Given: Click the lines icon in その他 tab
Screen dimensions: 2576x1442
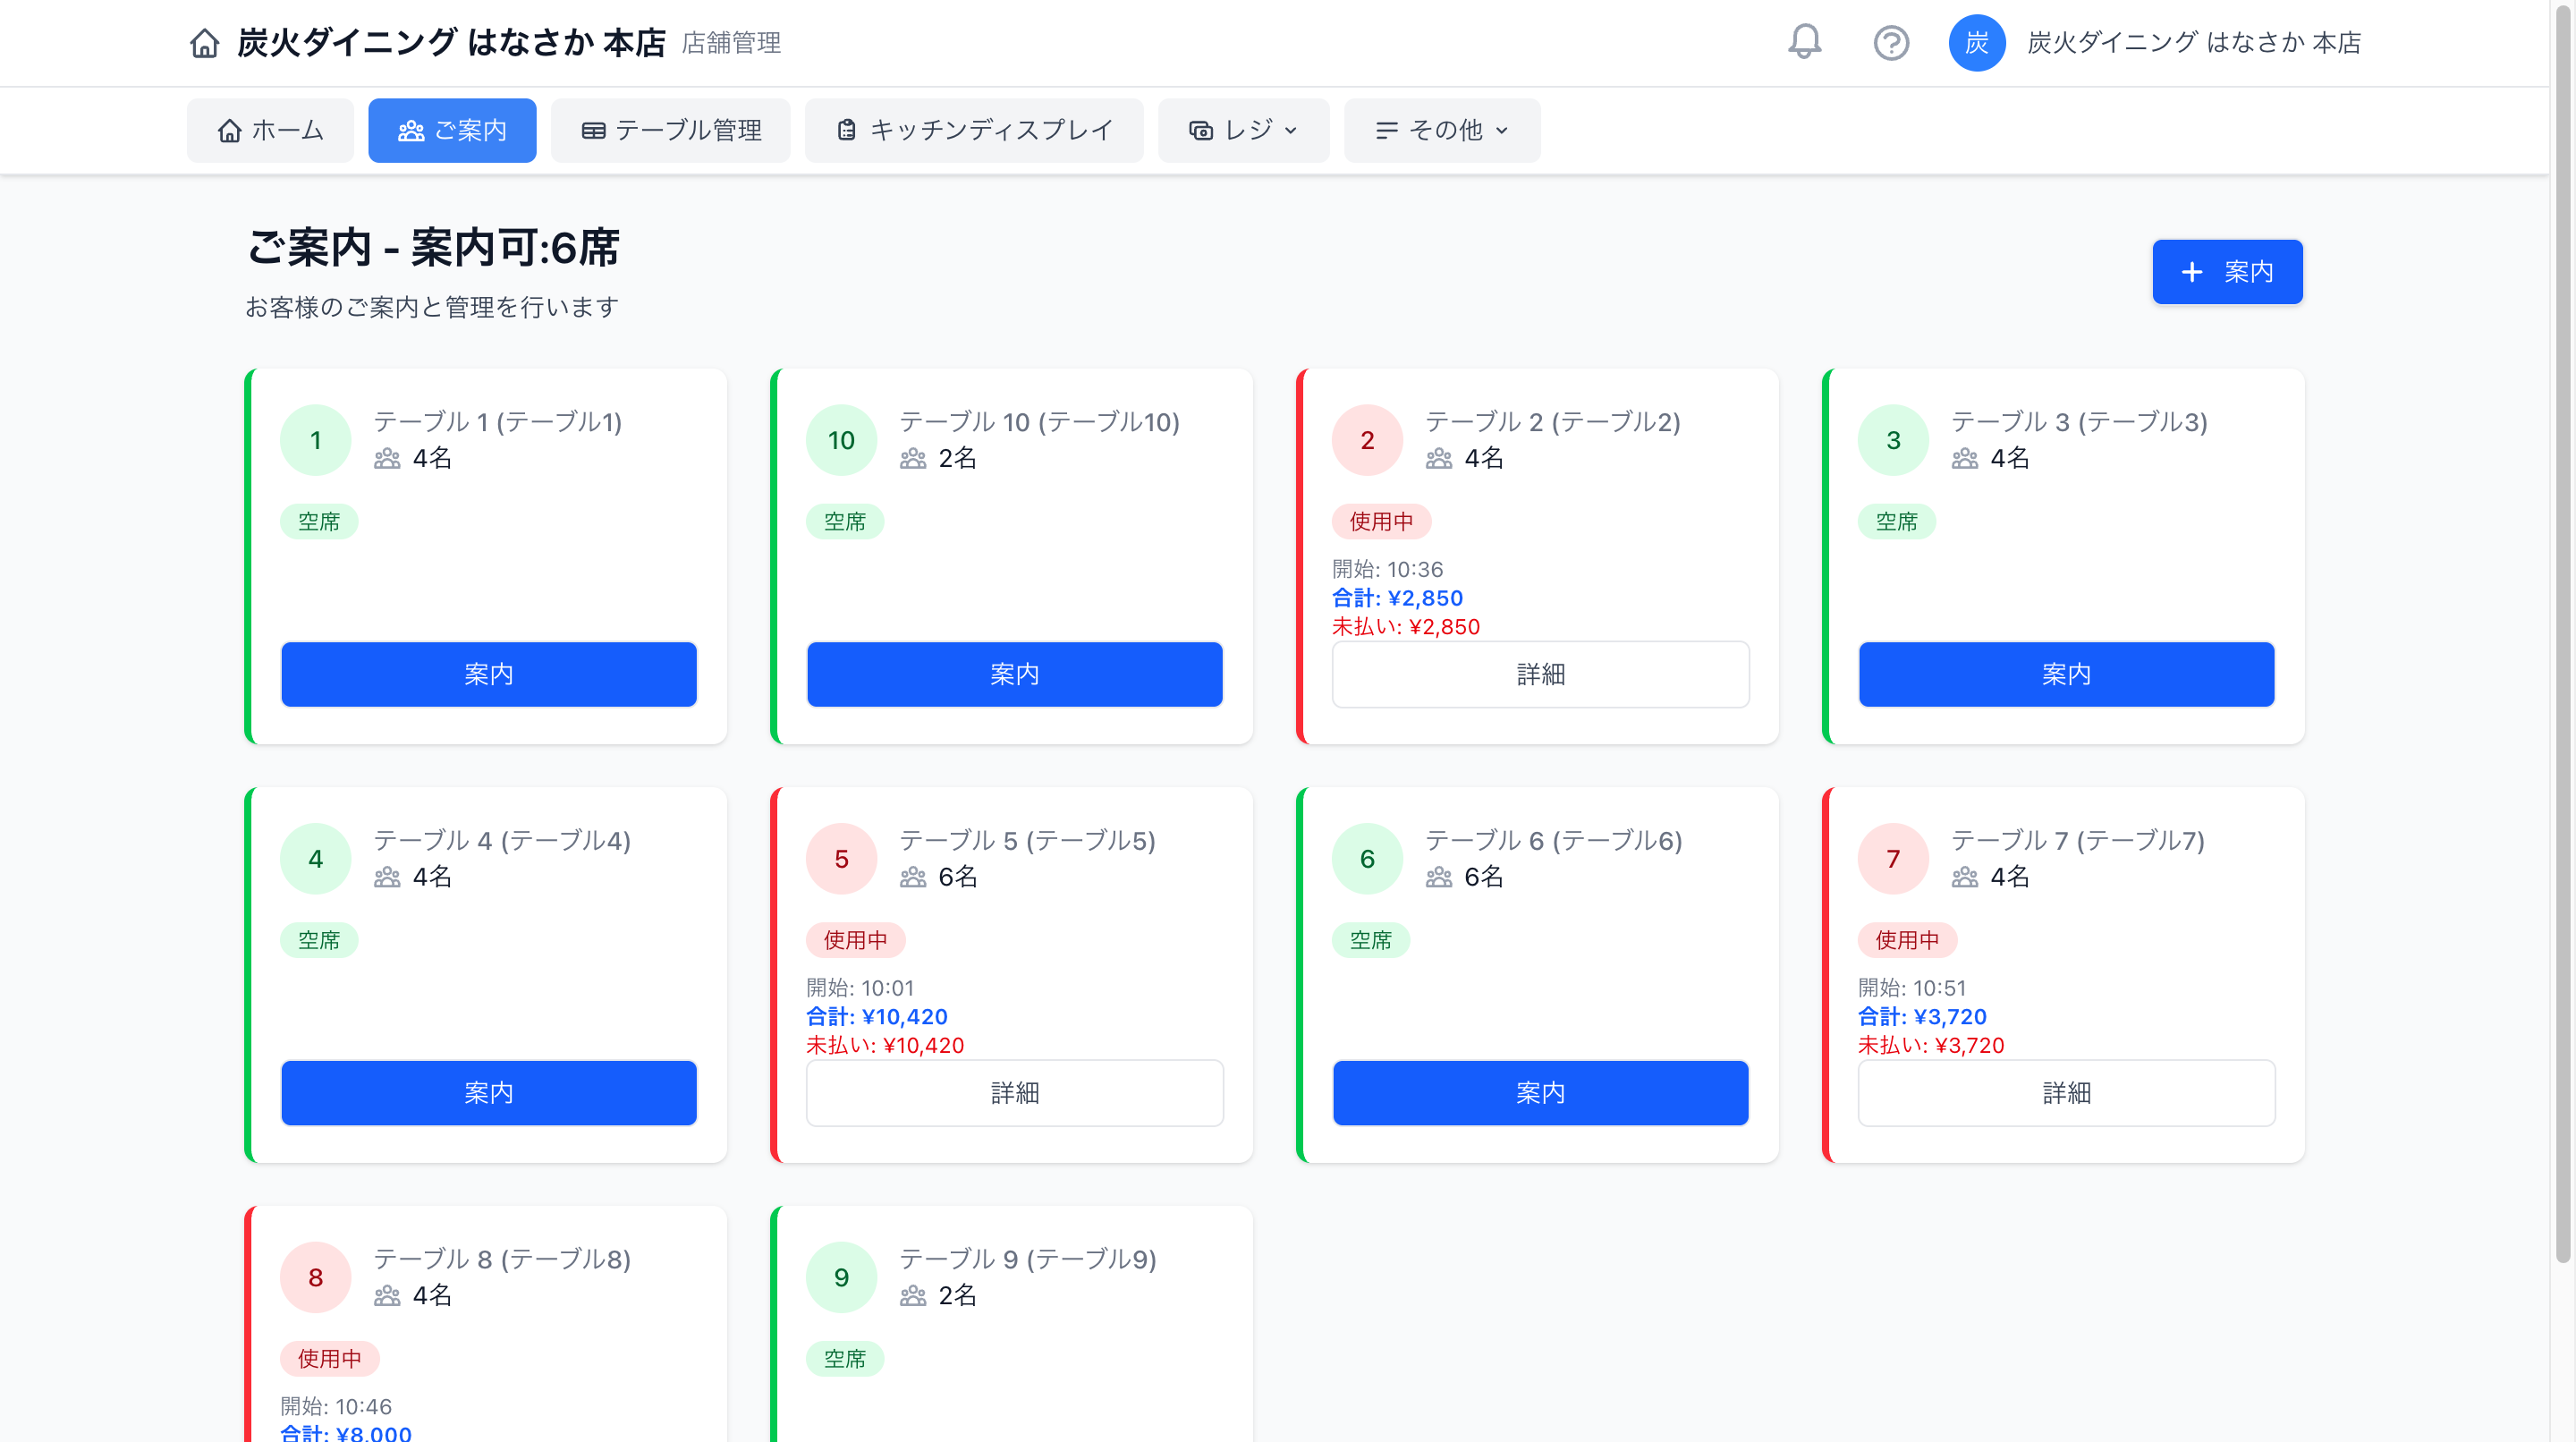Looking at the screenshot, I should point(1386,131).
